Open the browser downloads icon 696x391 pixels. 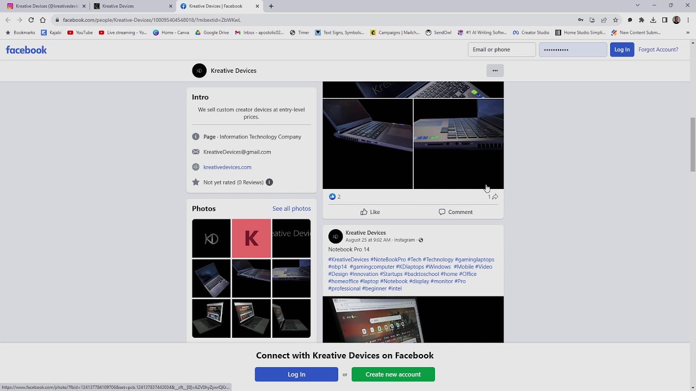pyautogui.click(x=653, y=20)
